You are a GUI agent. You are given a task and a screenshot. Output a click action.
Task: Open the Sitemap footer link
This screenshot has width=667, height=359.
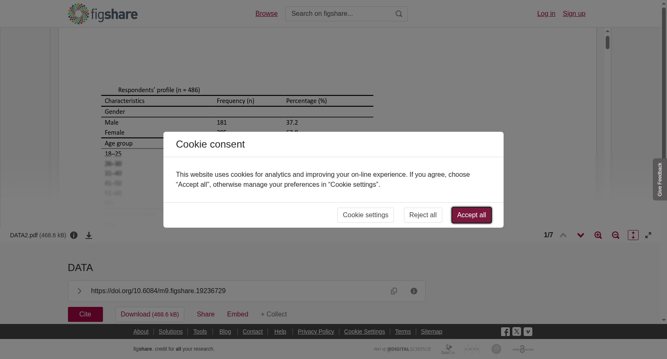tap(431, 331)
